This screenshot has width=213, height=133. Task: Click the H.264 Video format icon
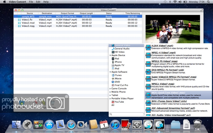[x=148, y=47]
